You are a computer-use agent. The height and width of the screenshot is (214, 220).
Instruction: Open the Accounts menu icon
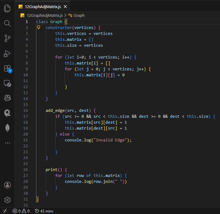[7, 185]
